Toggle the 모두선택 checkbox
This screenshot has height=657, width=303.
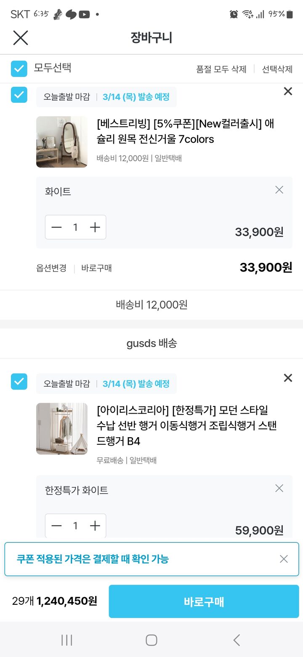point(19,69)
